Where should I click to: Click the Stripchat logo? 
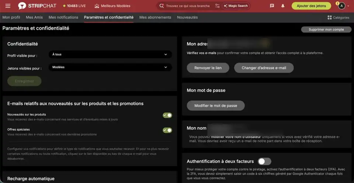[x=37, y=6]
